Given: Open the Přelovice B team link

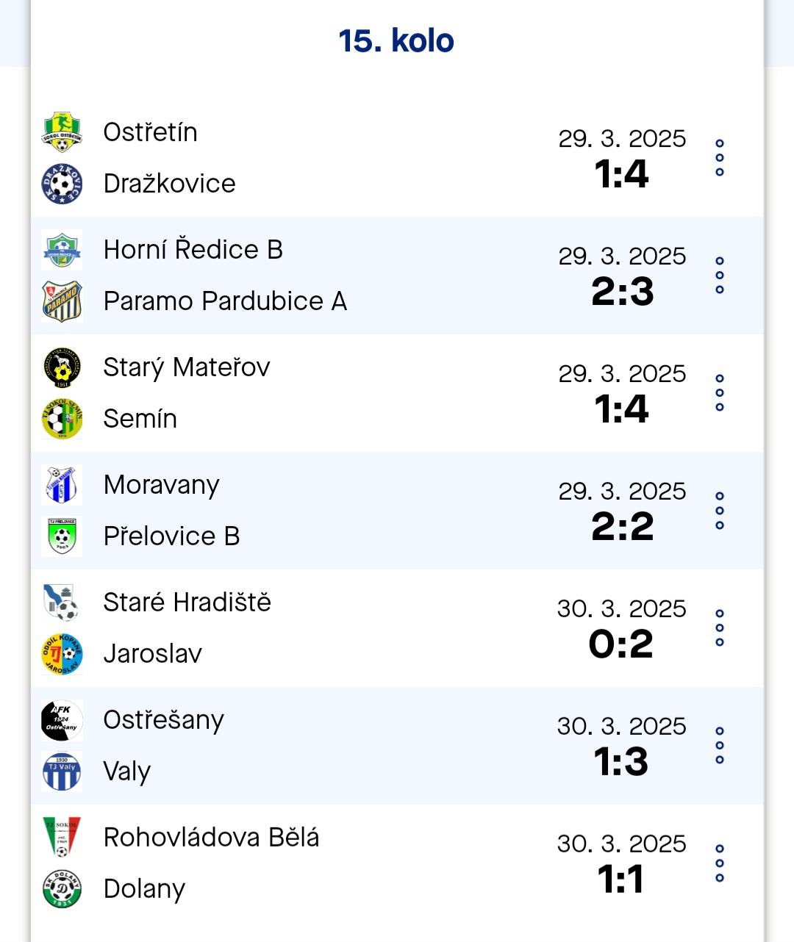Looking at the screenshot, I should tap(172, 536).
